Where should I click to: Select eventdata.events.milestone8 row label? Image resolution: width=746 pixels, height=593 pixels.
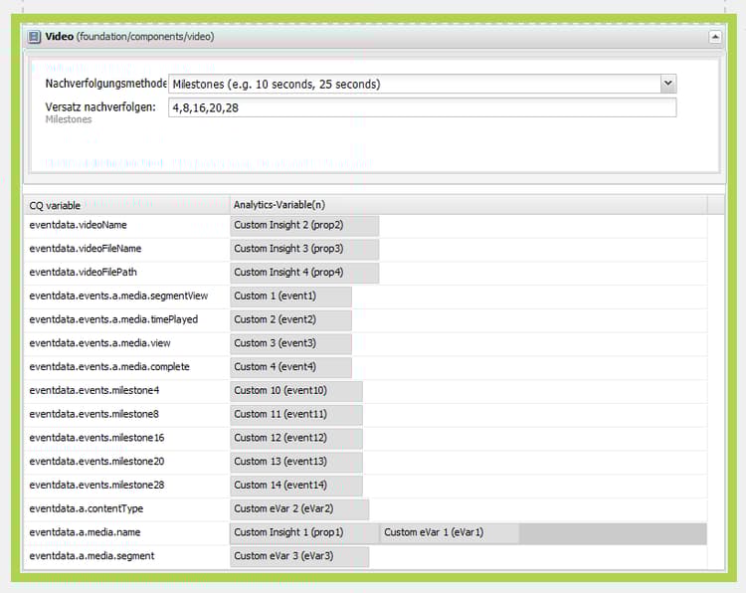coord(93,414)
